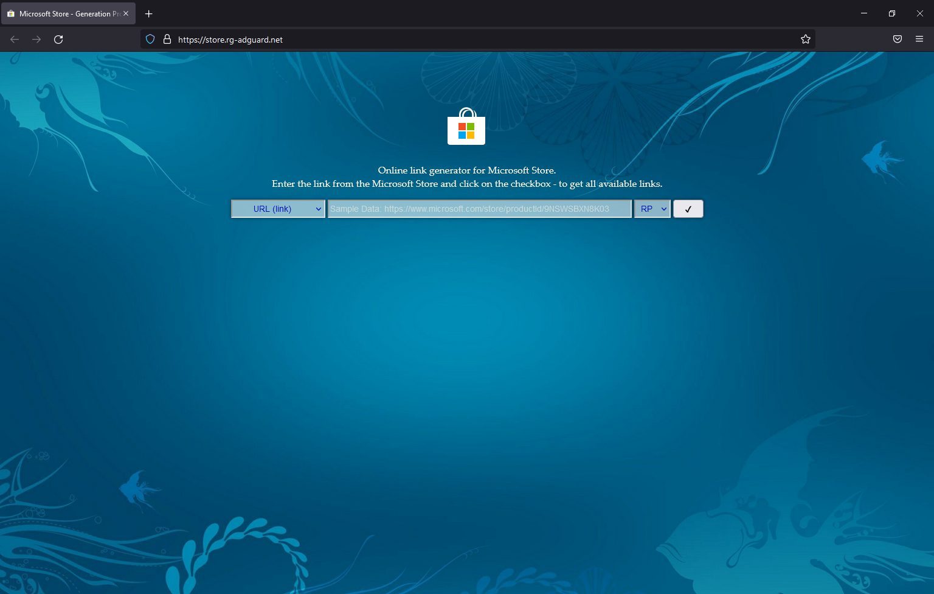Screen dimensions: 934x594
Task: Open the RP ring dropdown
Action: tap(652, 209)
